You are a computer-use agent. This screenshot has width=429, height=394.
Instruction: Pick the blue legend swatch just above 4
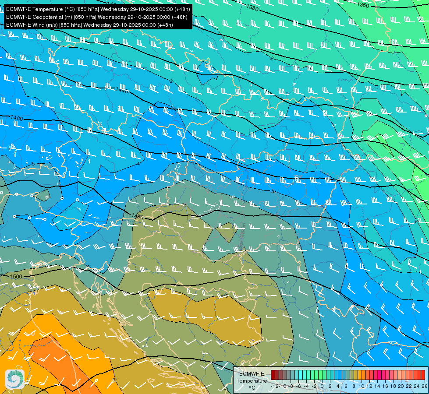tap(340, 375)
